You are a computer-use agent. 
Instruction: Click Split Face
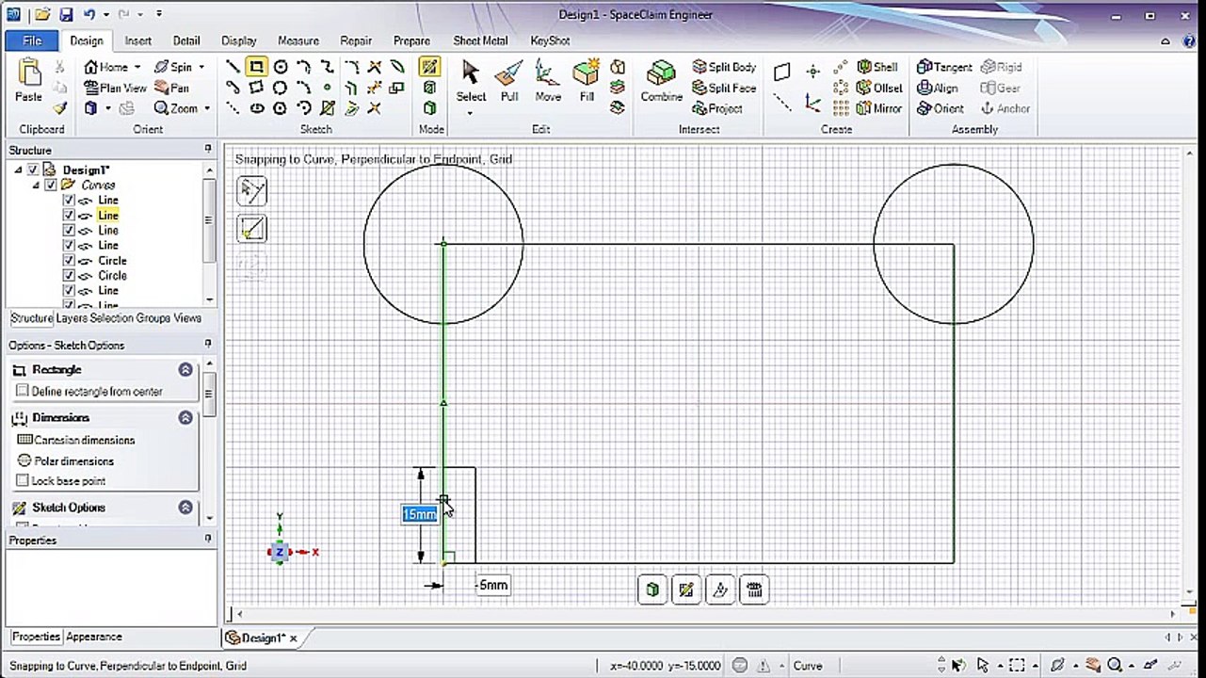pyautogui.click(x=724, y=88)
